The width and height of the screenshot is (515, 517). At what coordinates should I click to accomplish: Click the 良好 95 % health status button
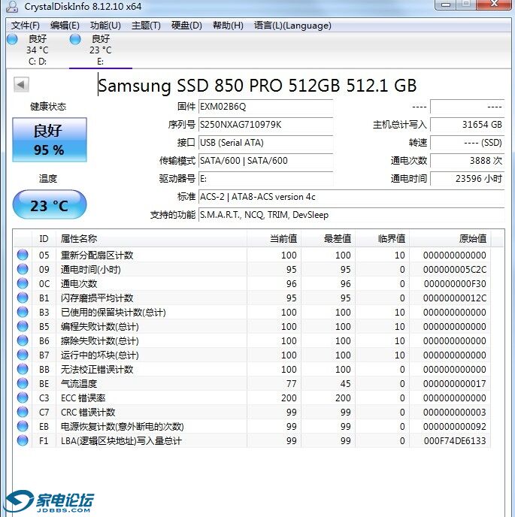[x=50, y=140]
